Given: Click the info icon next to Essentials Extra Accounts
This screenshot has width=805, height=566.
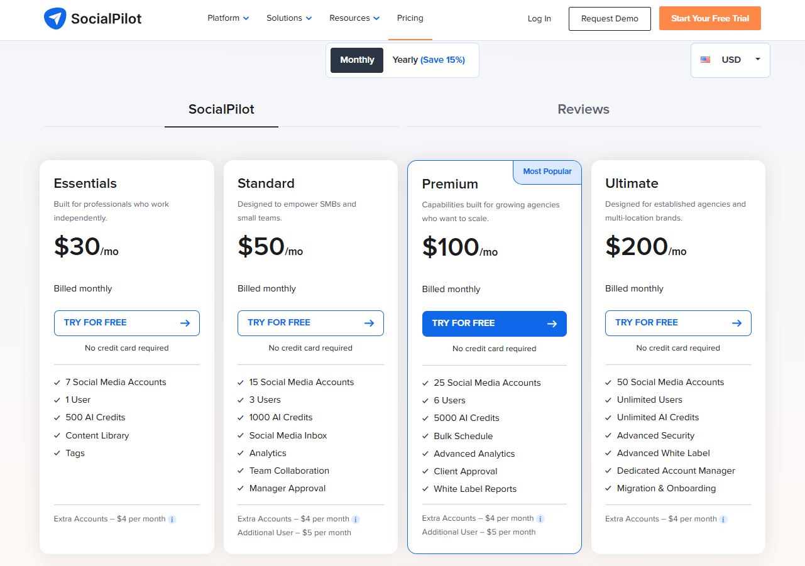Looking at the screenshot, I should [x=172, y=519].
